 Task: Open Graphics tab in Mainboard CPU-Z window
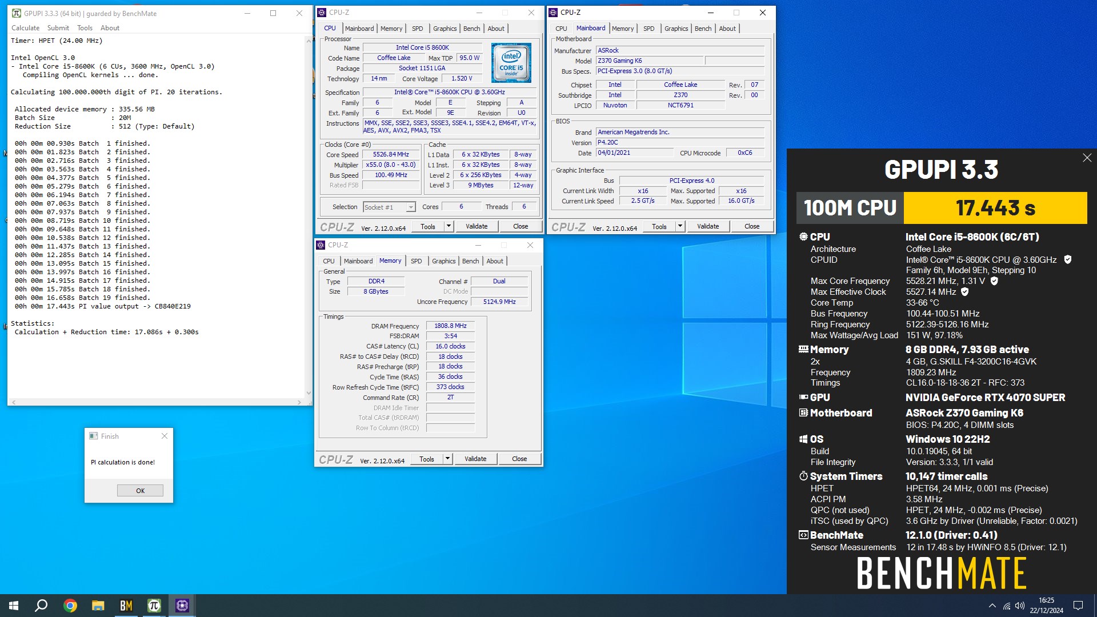tap(676, 29)
